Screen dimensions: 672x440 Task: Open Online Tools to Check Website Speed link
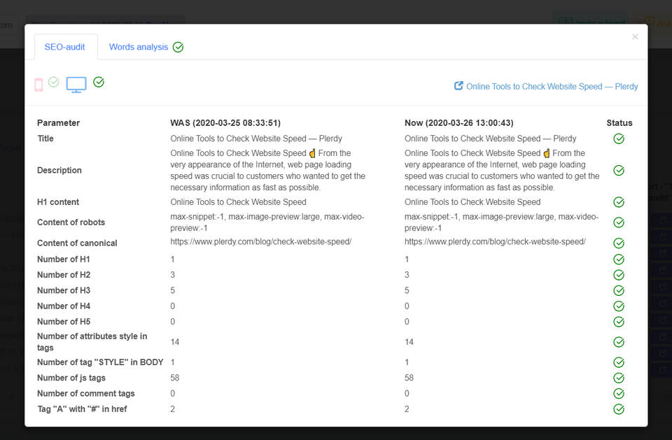(552, 87)
